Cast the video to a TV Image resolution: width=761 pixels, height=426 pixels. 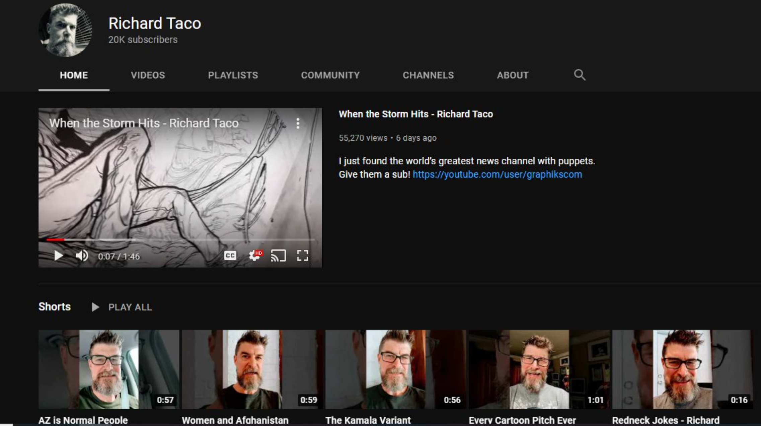coord(278,256)
